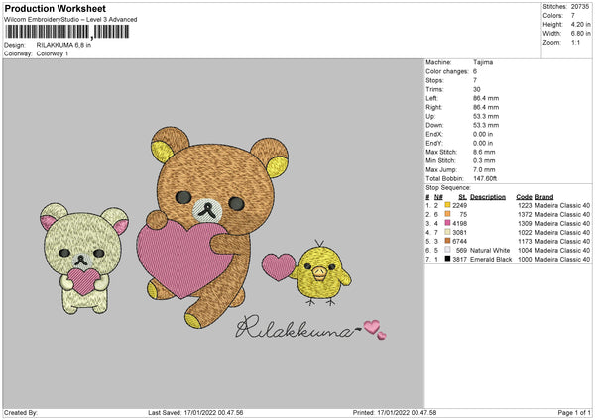The height and width of the screenshot is (420, 595).
Task: Click the Total Bobbin value 147.60ft
Action: [485, 178]
